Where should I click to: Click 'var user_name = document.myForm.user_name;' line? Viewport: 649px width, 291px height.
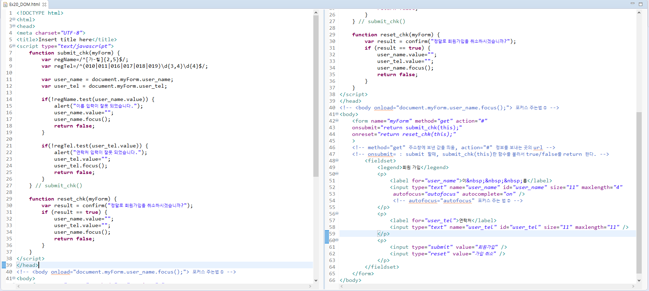[x=107, y=79]
